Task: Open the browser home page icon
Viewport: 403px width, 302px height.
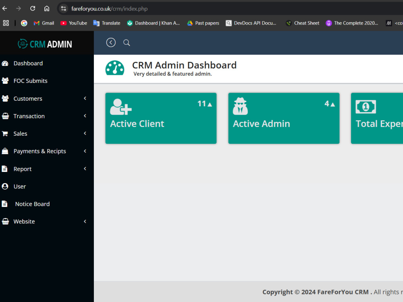Action: [46, 8]
